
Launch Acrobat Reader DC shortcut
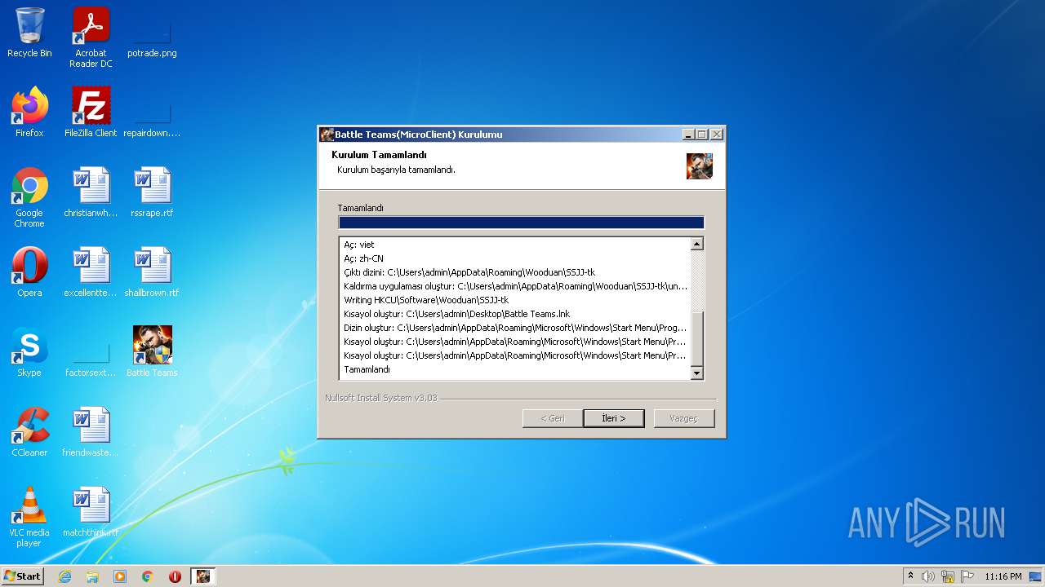[x=91, y=38]
